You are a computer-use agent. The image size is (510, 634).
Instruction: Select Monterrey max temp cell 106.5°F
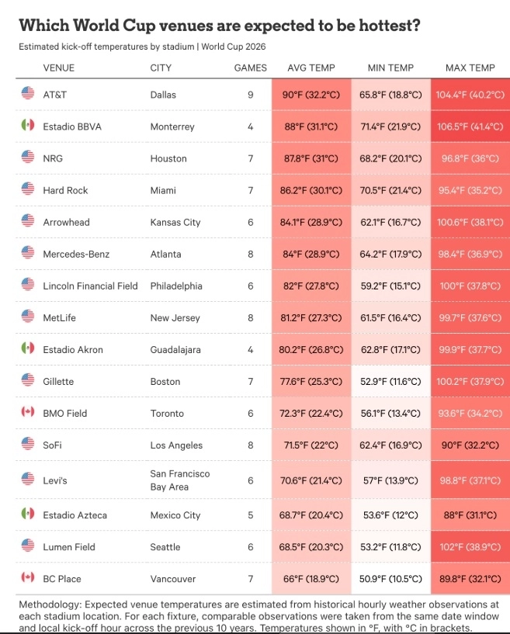(x=470, y=126)
